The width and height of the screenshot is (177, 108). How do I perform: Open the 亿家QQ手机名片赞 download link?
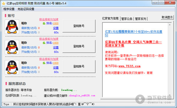coord(133,44)
